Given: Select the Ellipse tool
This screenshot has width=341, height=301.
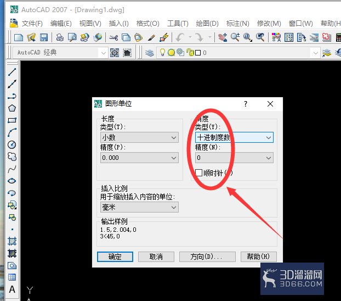Looking at the screenshot, I should click(x=12, y=181).
